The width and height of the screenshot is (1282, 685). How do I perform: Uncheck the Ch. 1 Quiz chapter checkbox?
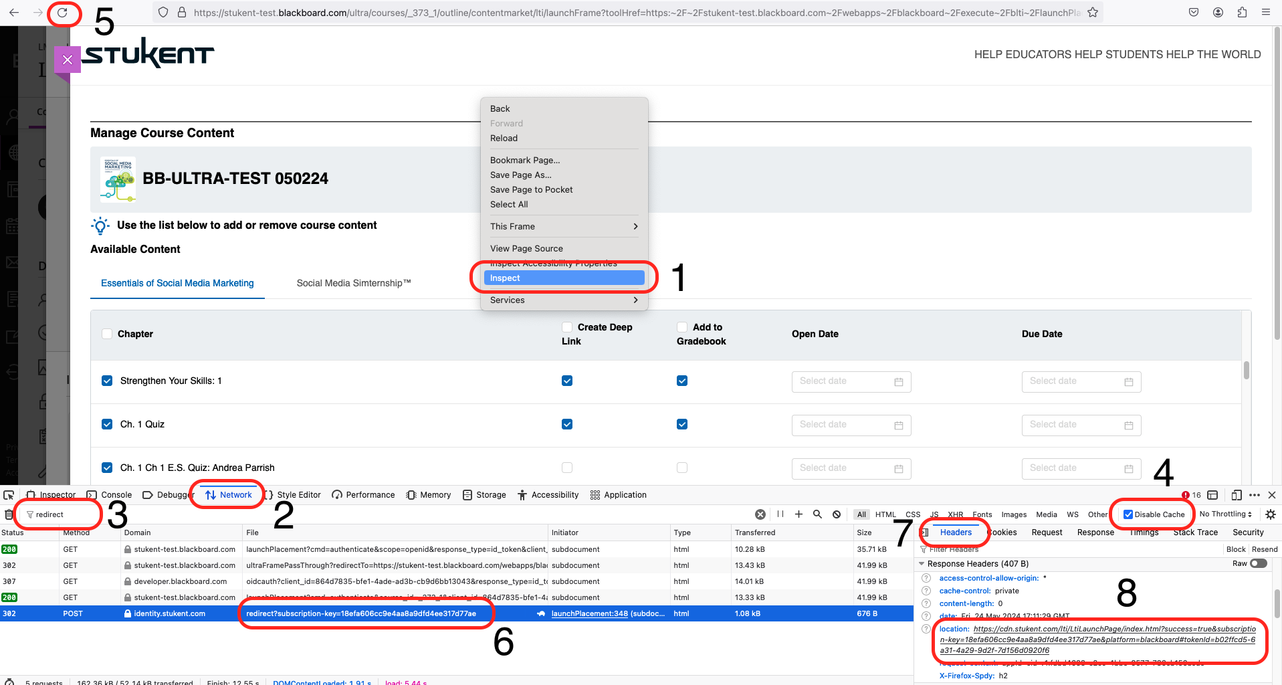pos(107,424)
